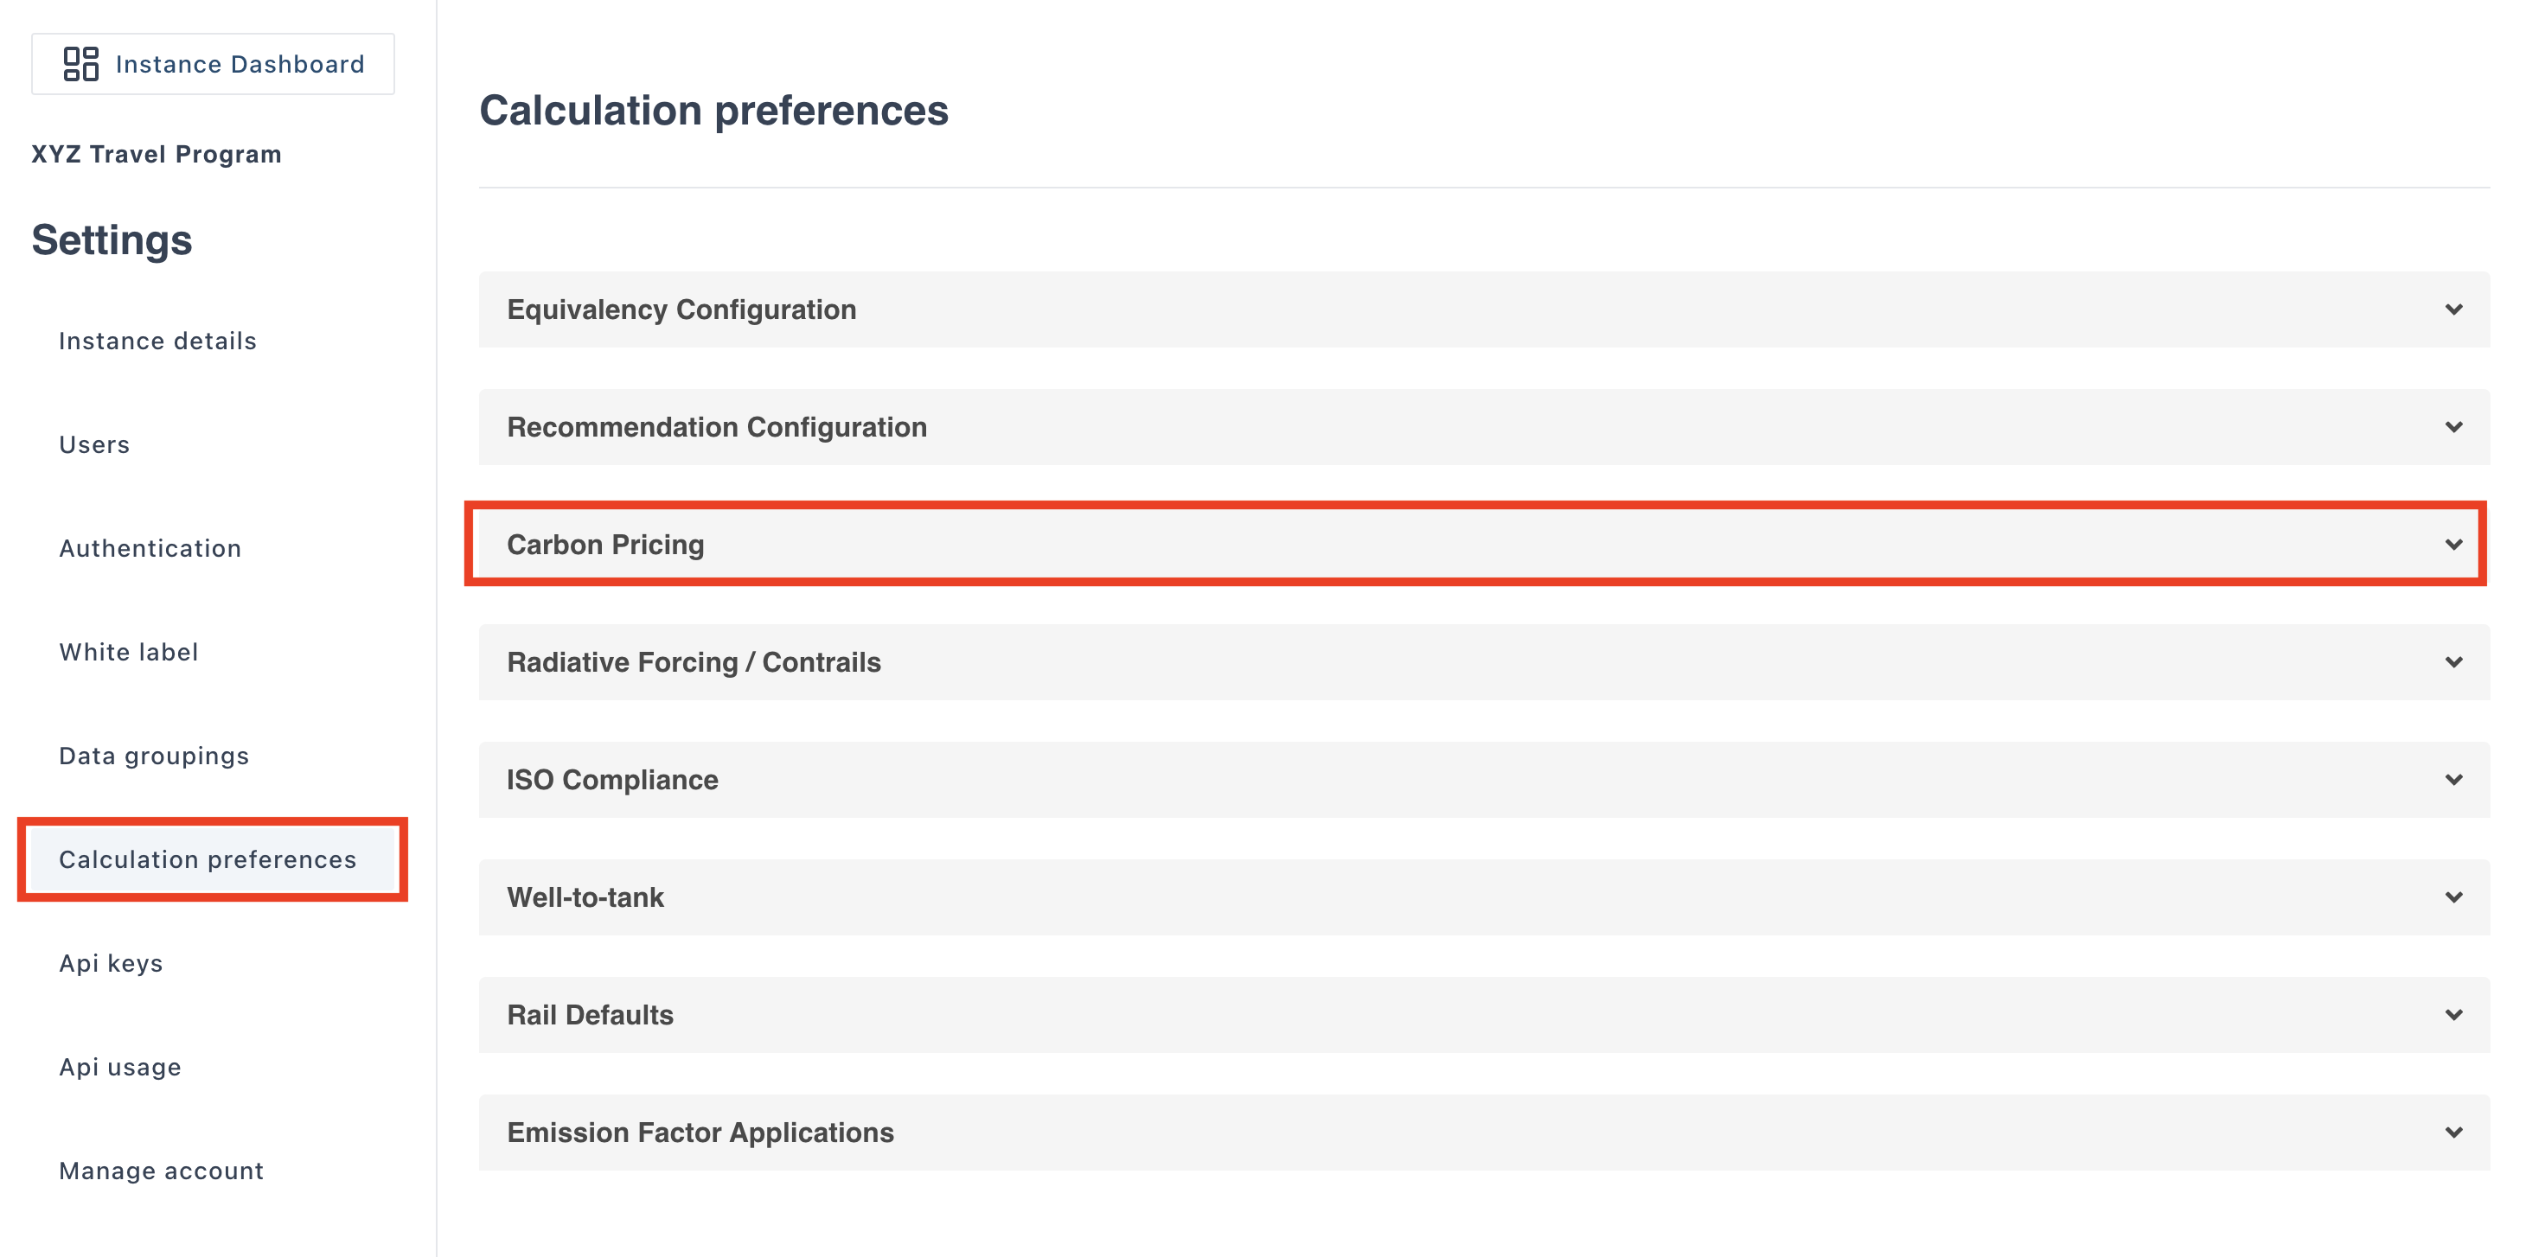Expand the Recommendation Configuration chevron
The image size is (2532, 1257).
point(2453,428)
